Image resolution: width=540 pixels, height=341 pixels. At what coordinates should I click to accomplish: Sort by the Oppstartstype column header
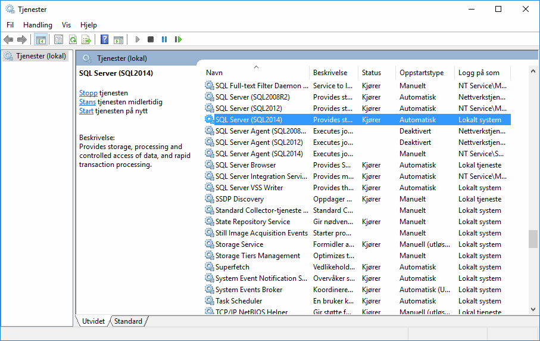[421, 73]
